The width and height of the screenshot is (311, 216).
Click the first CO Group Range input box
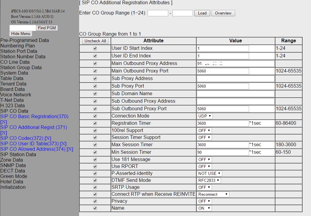pyautogui.click(x=158, y=13)
